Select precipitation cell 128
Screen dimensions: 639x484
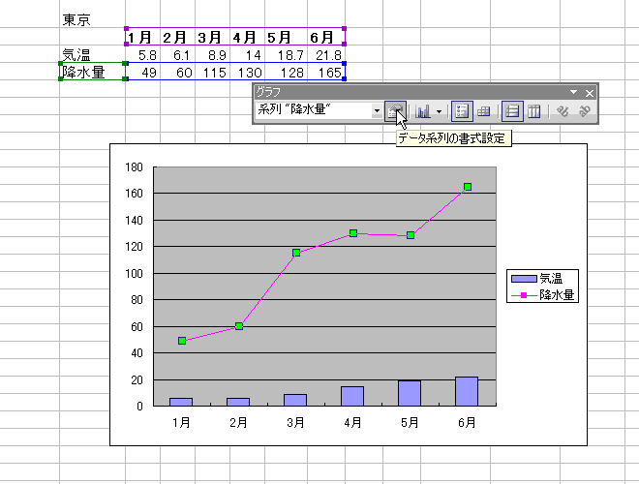pyautogui.click(x=286, y=72)
